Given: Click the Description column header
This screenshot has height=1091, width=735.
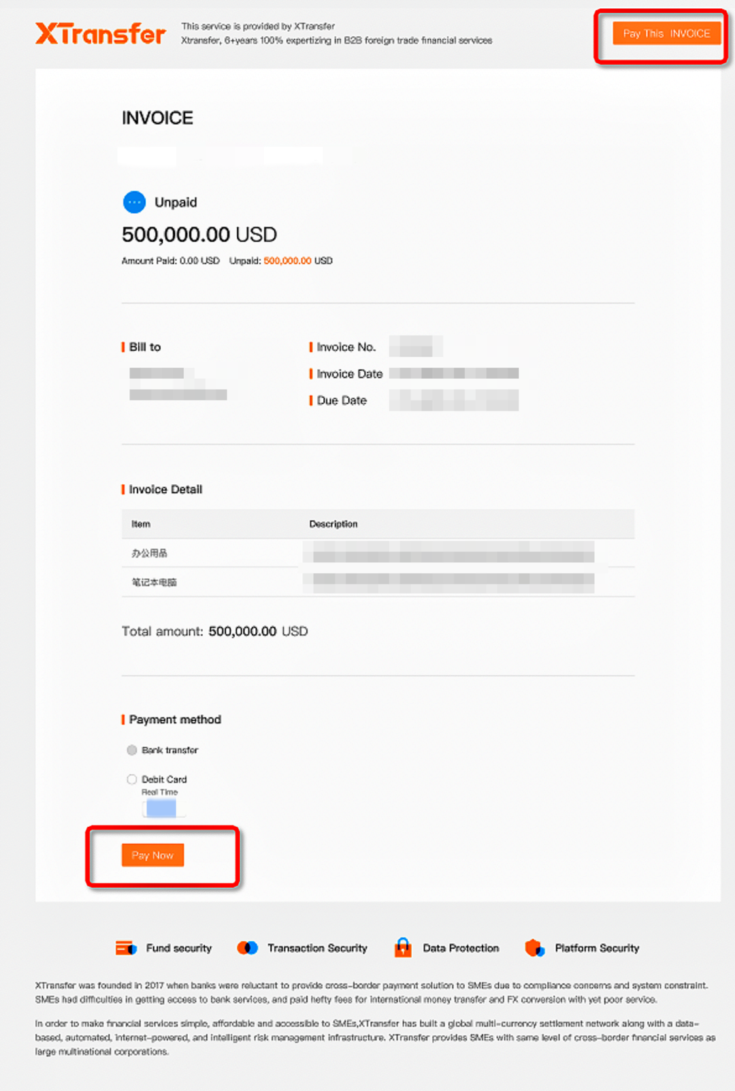Looking at the screenshot, I should click(x=333, y=524).
